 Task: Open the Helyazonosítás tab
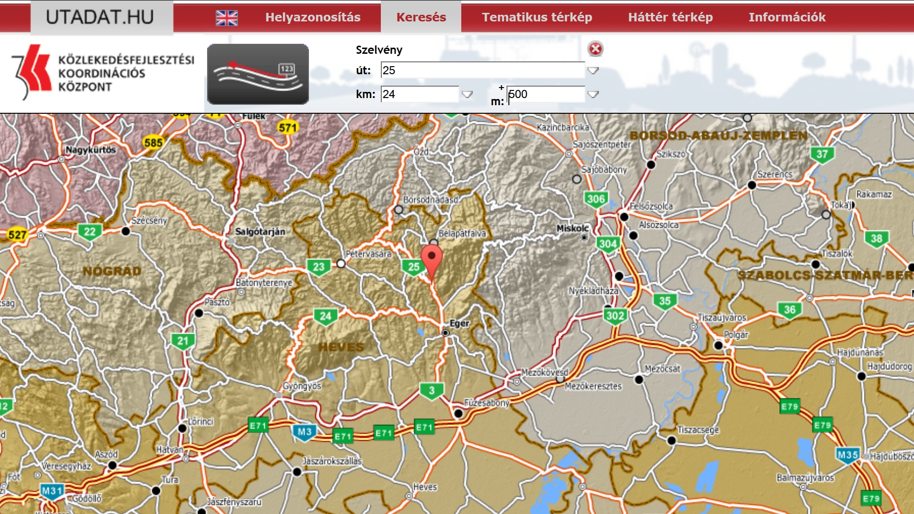[x=313, y=18]
